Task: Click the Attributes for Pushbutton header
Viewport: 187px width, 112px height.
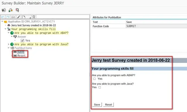Action: point(107,17)
